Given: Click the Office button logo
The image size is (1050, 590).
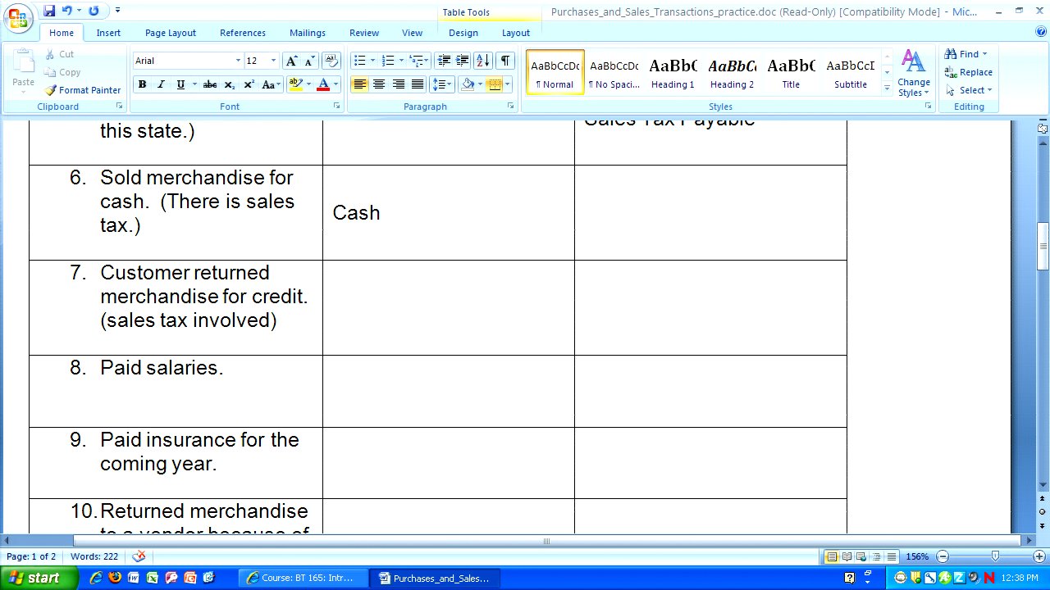Looking at the screenshot, I should 18,16.
